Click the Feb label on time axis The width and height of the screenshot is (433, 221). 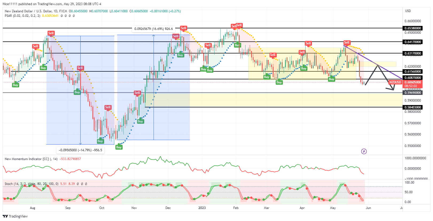(236, 208)
